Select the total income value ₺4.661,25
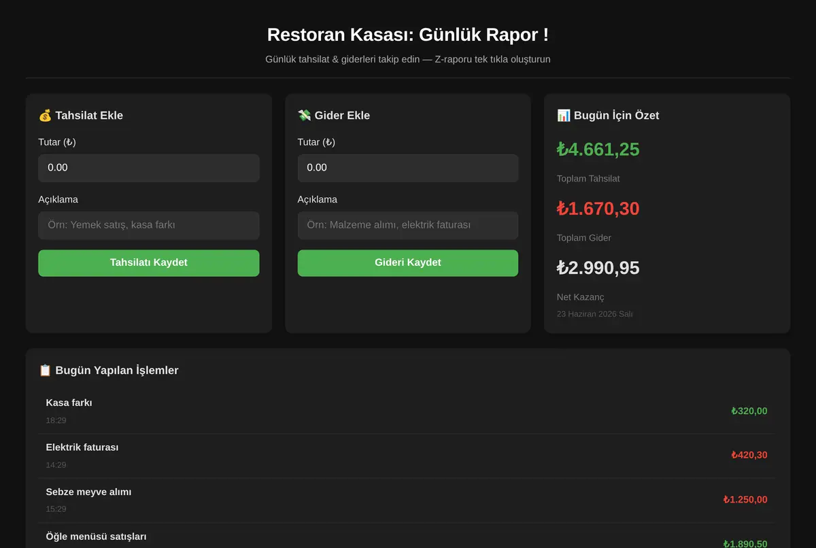 coord(598,150)
